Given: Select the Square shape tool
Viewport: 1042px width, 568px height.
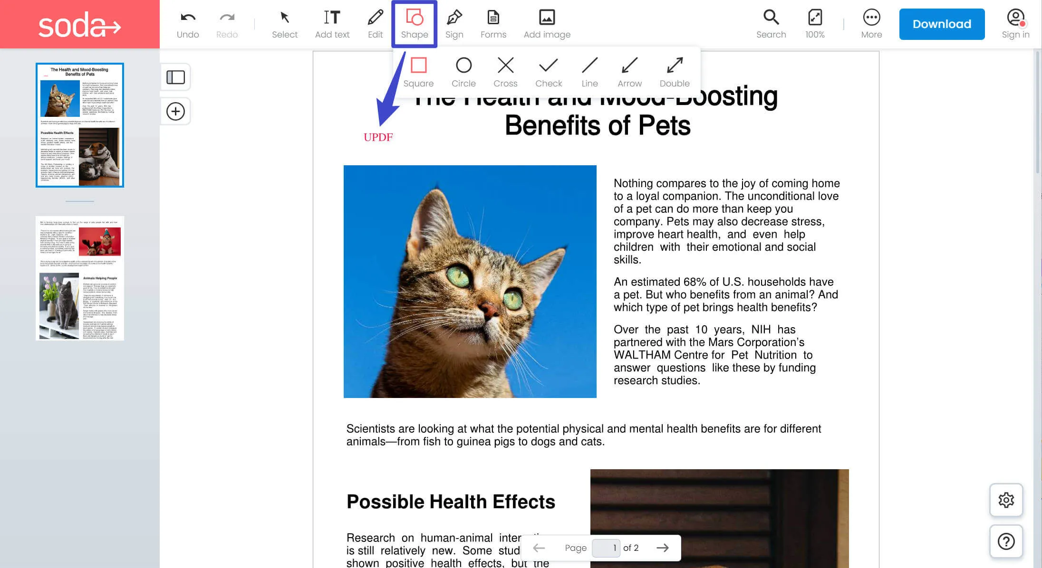Looking at the screenshot, I should 418,65.
